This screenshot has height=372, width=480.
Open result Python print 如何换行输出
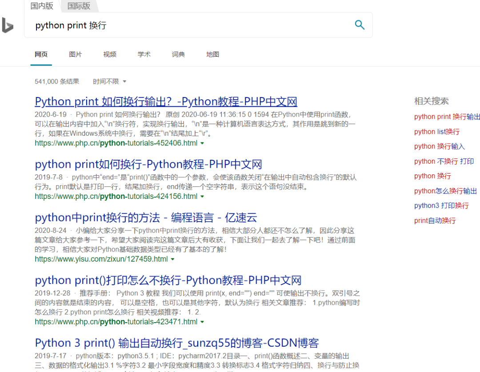(166, 101)
